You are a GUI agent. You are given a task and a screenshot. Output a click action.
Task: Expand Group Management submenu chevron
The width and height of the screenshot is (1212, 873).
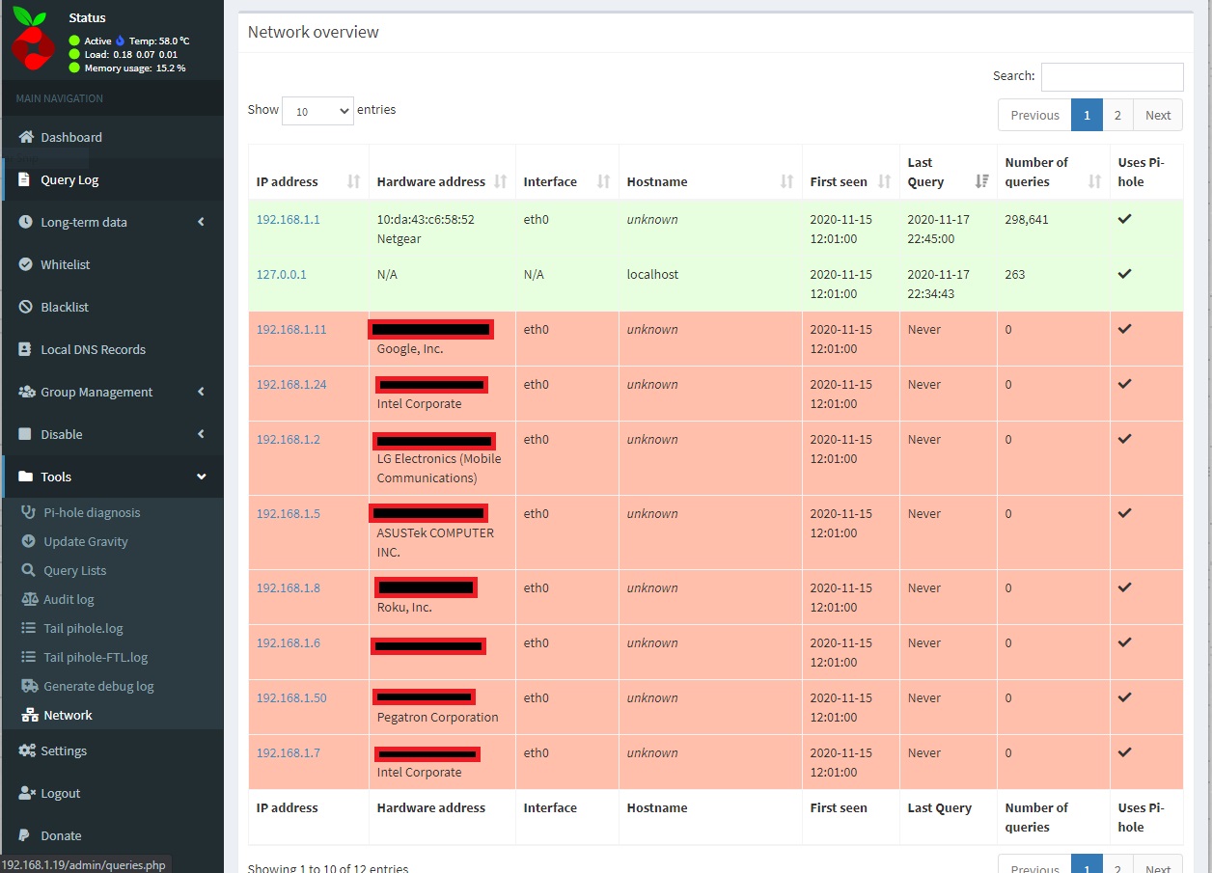point(201,392)
